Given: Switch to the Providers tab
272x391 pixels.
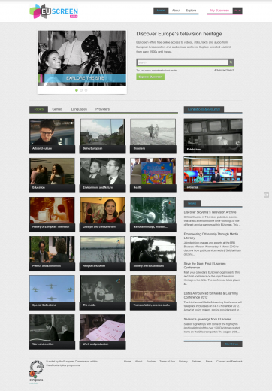Looking at the screenshot, I should (x=102, y=109).
